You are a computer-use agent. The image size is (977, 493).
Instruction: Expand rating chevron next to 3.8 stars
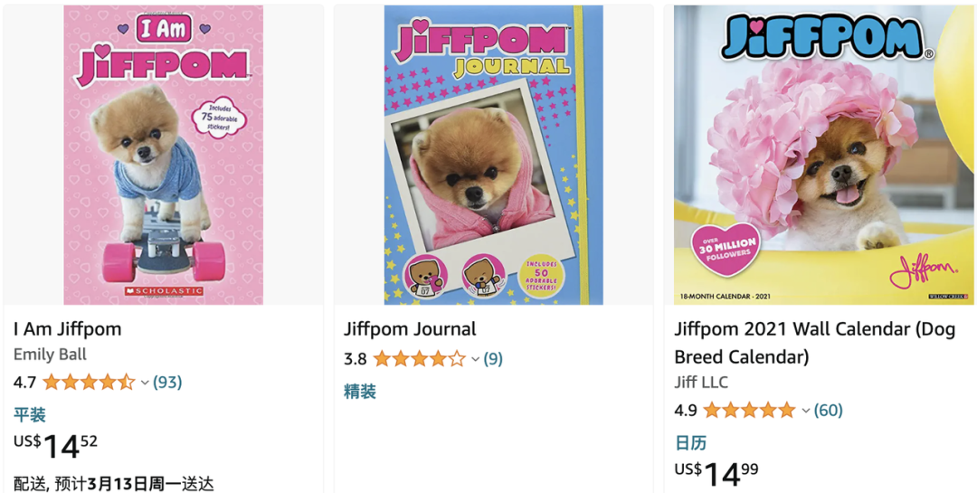click(476, 360)
